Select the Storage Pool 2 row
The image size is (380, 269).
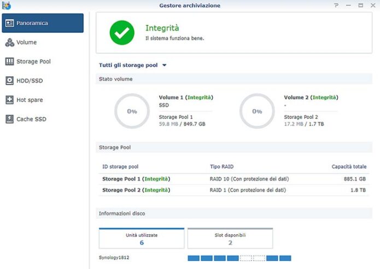(x=233, y=190)
